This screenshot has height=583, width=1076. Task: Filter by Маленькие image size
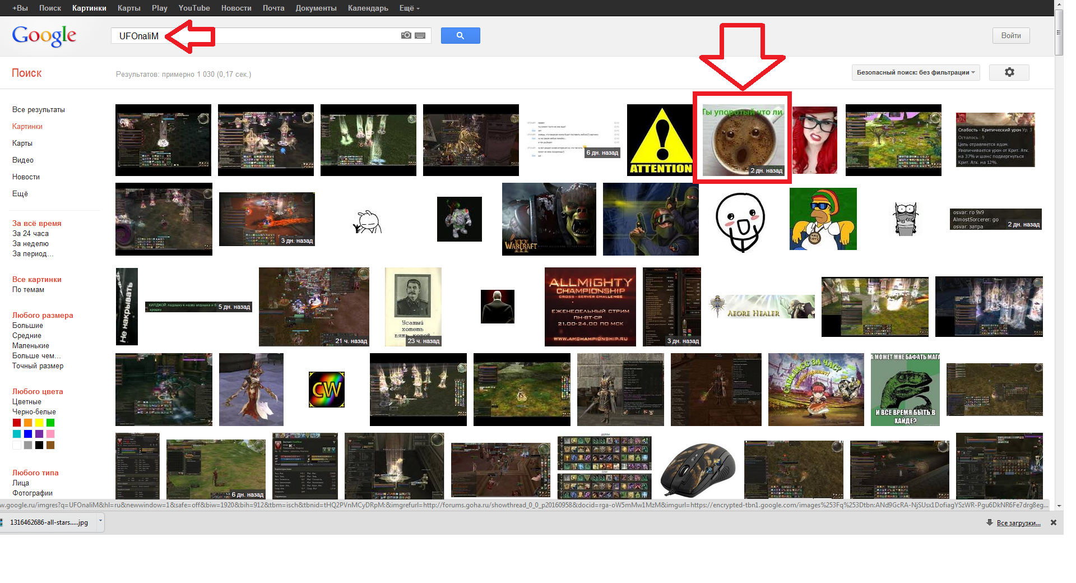tap(31, 346)
